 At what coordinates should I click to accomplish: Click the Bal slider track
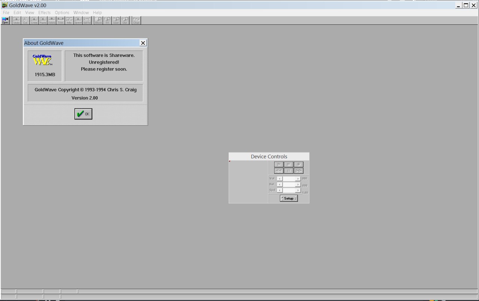[x=289, y=185]
